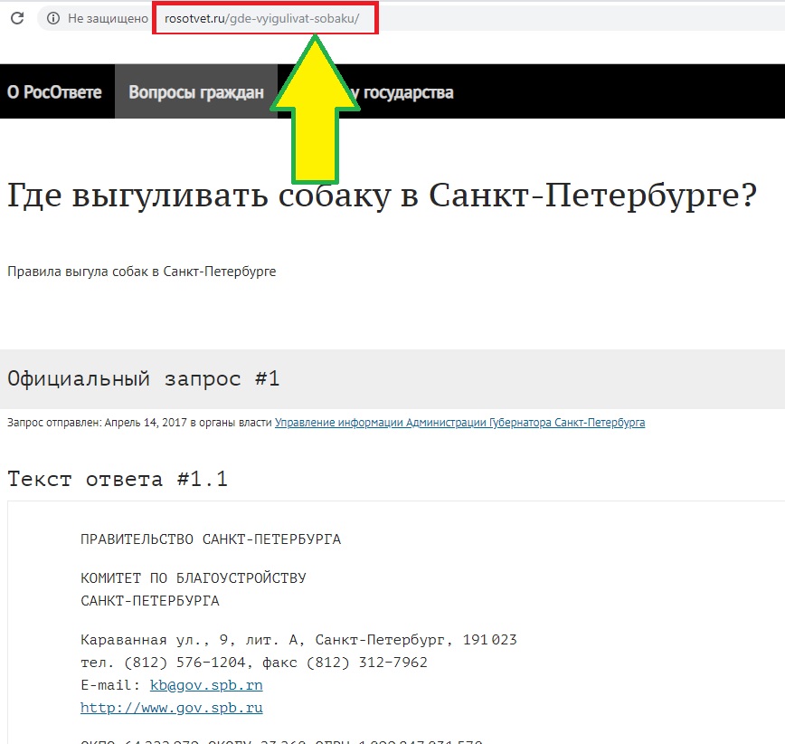Visit the http://www.gov.spb.ru link

pyautogui.click(x=172, y=708)
